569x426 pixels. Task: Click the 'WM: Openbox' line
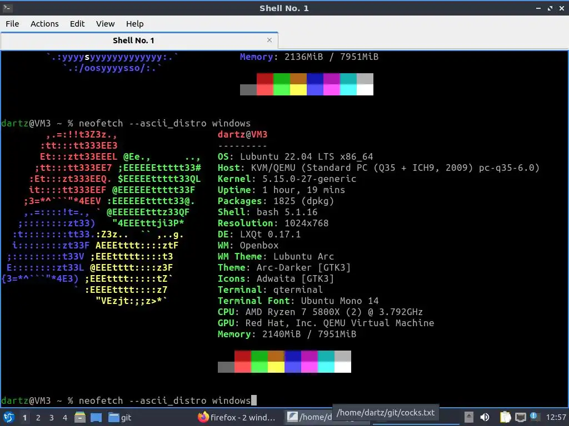248,245
